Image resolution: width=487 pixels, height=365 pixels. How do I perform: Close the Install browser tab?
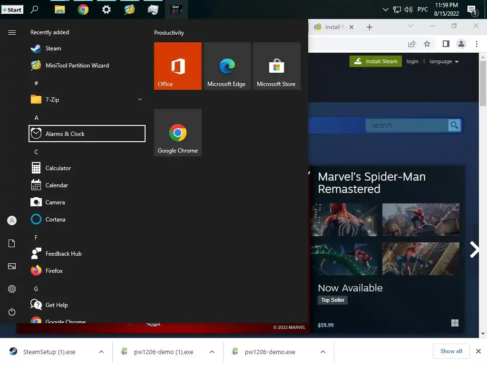click(x=351, y=27)
